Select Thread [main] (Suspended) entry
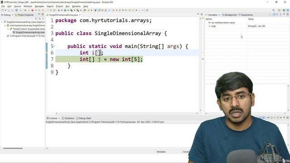Screen dimensions: 290x163 point(27,29)
